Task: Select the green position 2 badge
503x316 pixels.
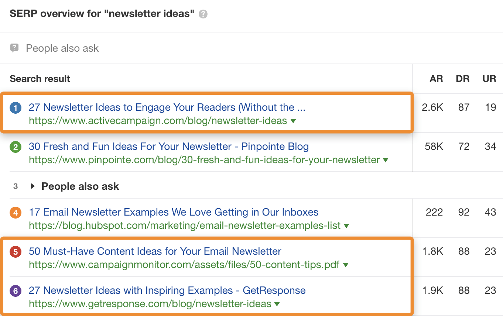Action: click(x=16, y=146)
